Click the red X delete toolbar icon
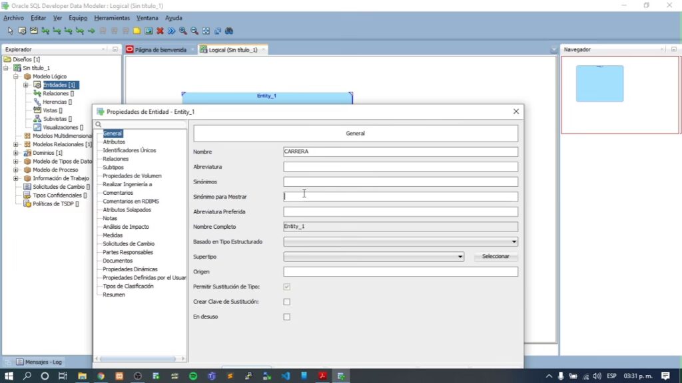The height and width of the screenshot is (383, 682). (x=160, y=31)
